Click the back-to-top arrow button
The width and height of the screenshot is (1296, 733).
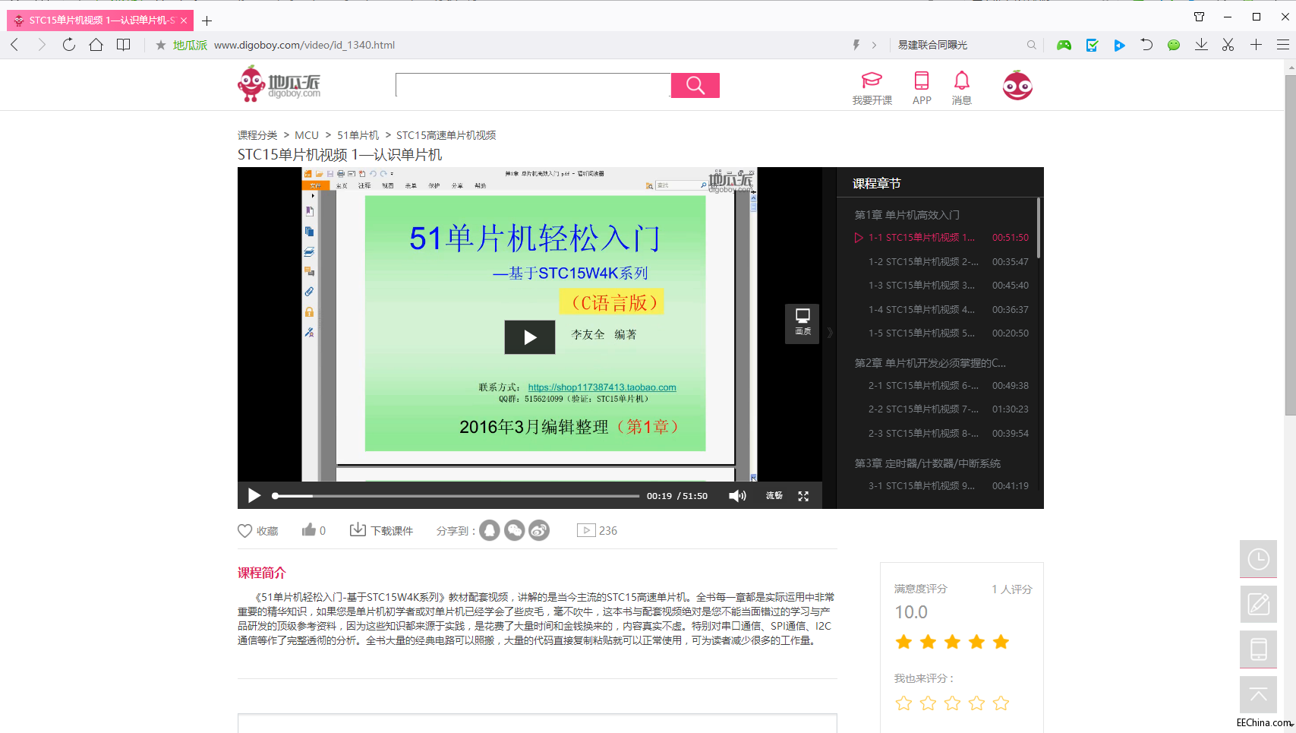coord(1258,694)
